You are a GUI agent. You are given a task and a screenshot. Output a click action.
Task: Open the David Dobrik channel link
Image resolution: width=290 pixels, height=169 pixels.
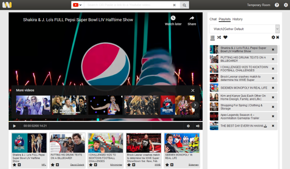pos(77,165)
